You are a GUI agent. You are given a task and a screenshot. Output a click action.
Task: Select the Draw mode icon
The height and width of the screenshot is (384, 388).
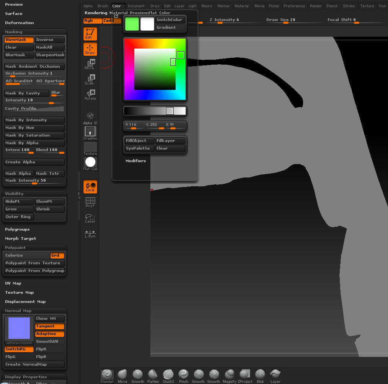click(x=90, y=49)
